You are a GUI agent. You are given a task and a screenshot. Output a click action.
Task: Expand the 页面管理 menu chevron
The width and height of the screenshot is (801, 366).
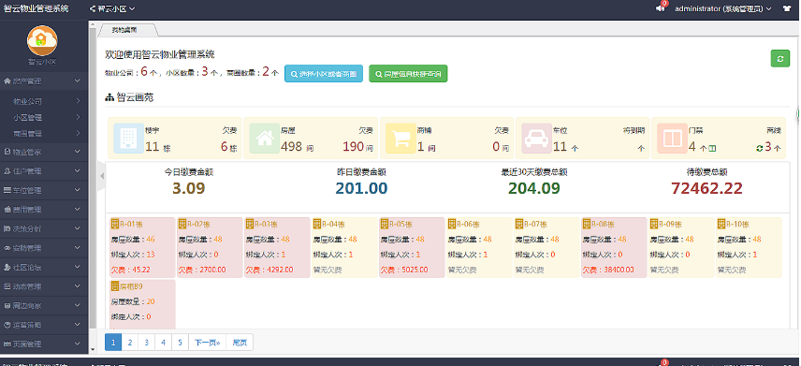coord(77,344)
